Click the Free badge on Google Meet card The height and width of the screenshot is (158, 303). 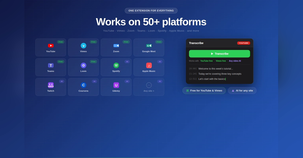point(159,42)
